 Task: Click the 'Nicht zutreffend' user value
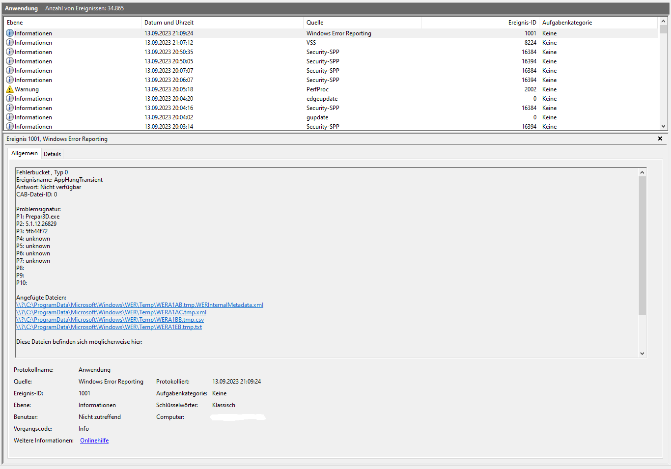tap(100, 417)
